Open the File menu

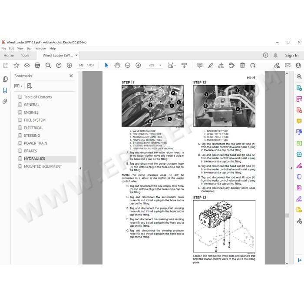point(3,49)
